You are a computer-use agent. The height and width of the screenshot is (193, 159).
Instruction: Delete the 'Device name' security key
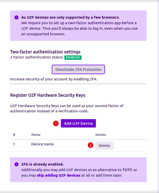pyautogui.click(x=104, y=145)
